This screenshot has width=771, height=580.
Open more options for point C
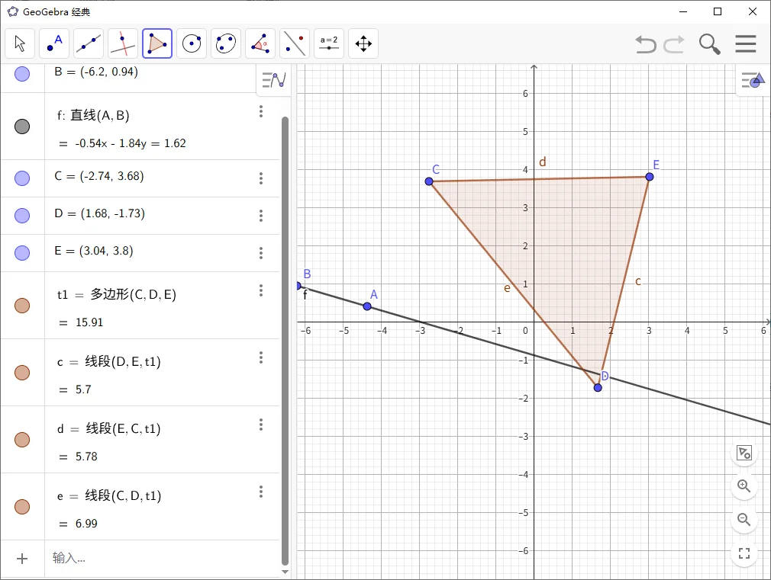[261, 178]
